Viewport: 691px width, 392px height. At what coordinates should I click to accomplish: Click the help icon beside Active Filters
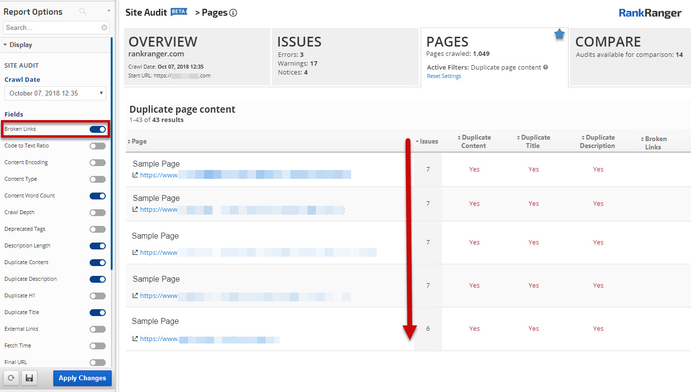click(546, 68)
